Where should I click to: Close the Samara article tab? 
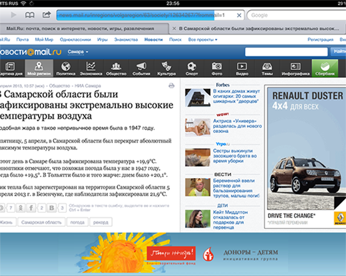(174, 29)
